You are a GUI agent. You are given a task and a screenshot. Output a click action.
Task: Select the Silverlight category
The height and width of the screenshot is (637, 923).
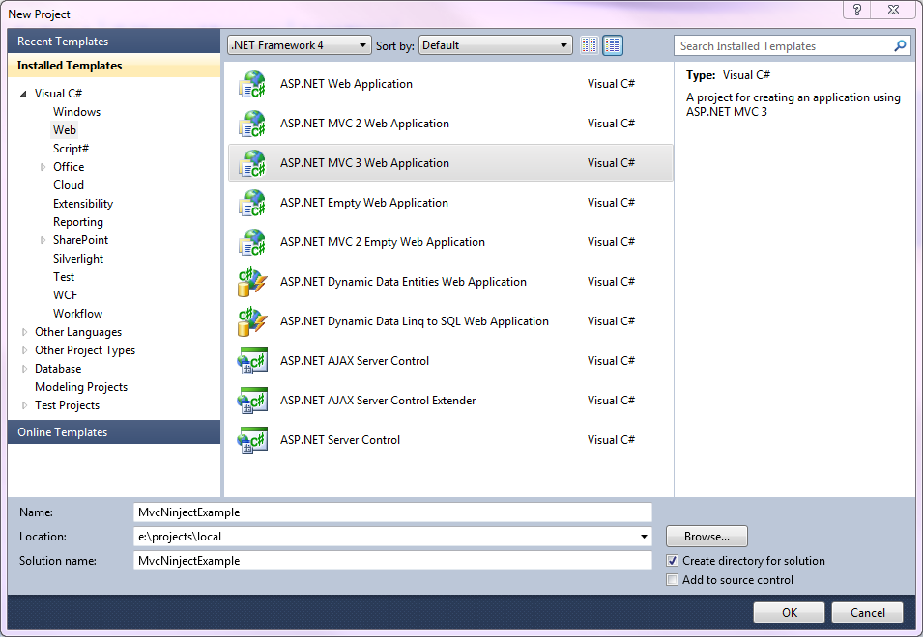pyautogui.click(x=78, y=259)
